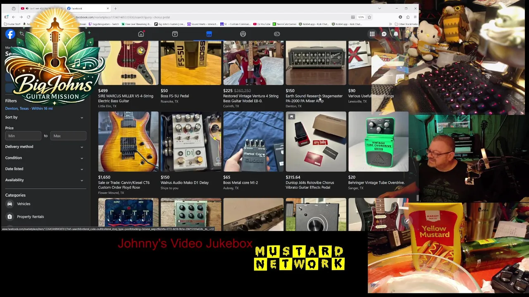The height and width of the screenshot is (297, 529).
Task: Bookmark this page with the star icon
Action: [x=369, y=17]
